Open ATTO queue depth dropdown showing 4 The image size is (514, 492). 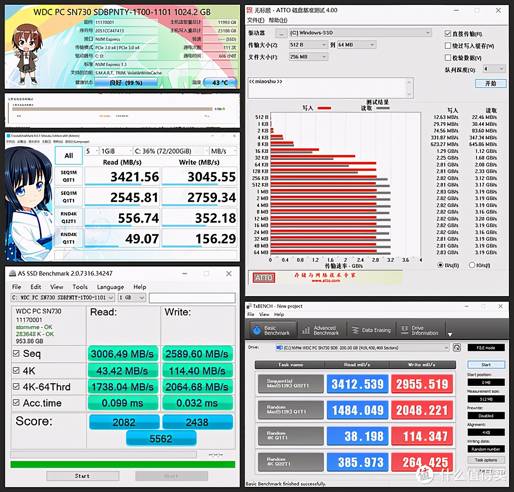494,69
